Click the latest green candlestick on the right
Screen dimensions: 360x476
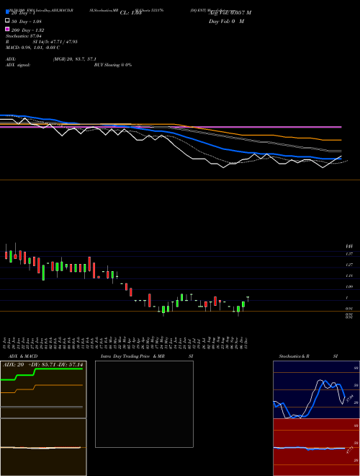[x=248, y=299]
